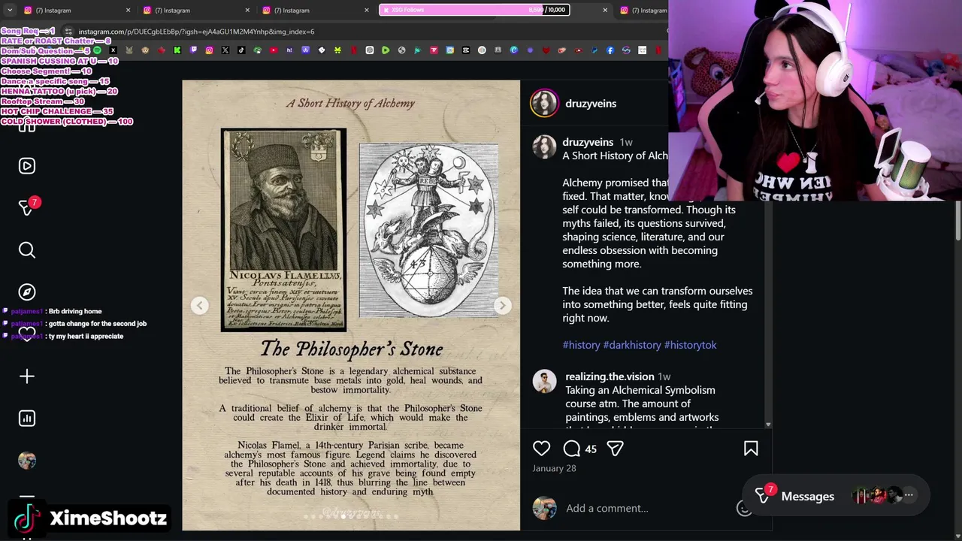Open the Explore compass icon
The image size is (962, 541).
[x=27, y=292]
